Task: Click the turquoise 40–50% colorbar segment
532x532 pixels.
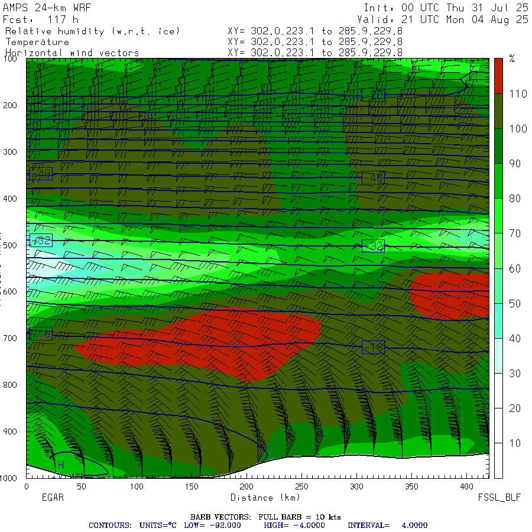Action: 498,321
